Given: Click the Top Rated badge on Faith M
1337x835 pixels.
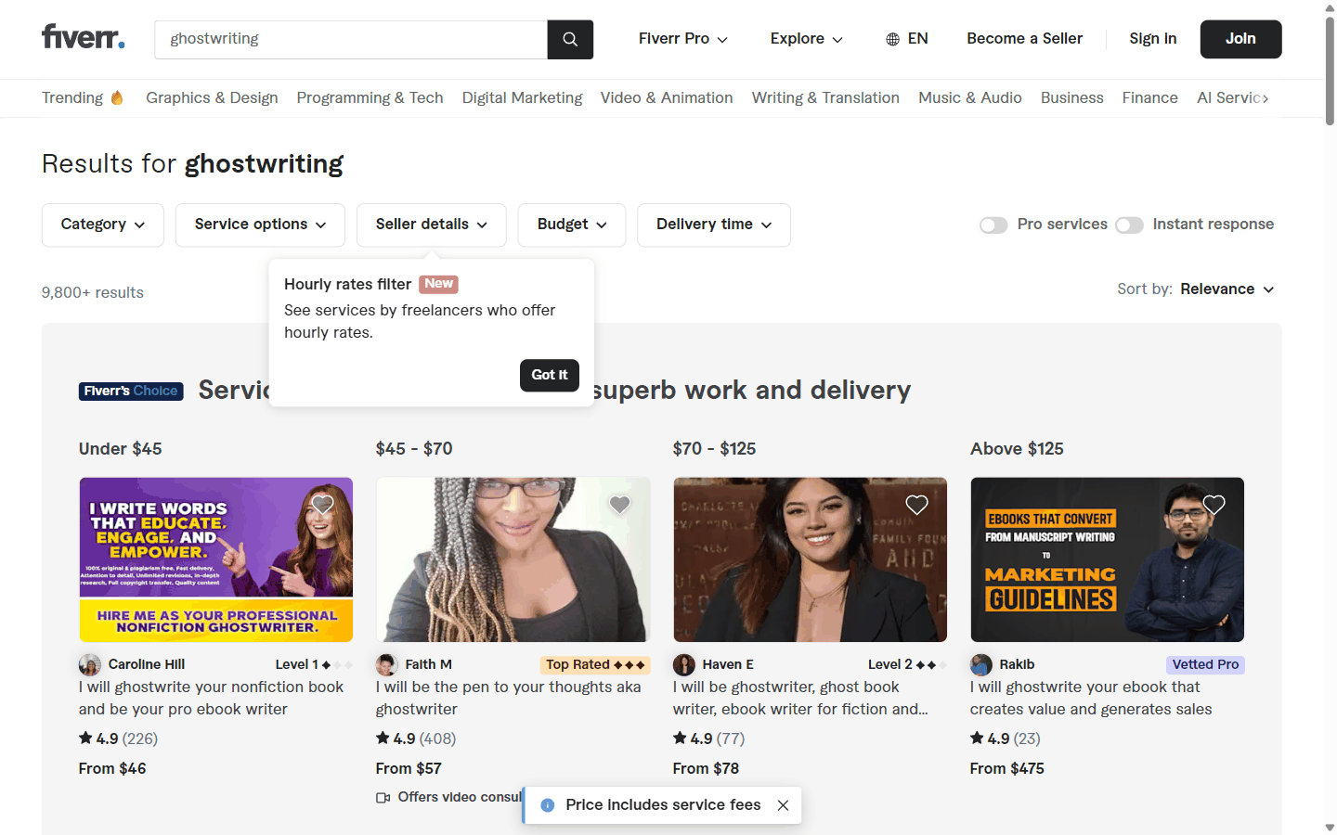Looking at the screenshot, I should [x=595, y=664].
